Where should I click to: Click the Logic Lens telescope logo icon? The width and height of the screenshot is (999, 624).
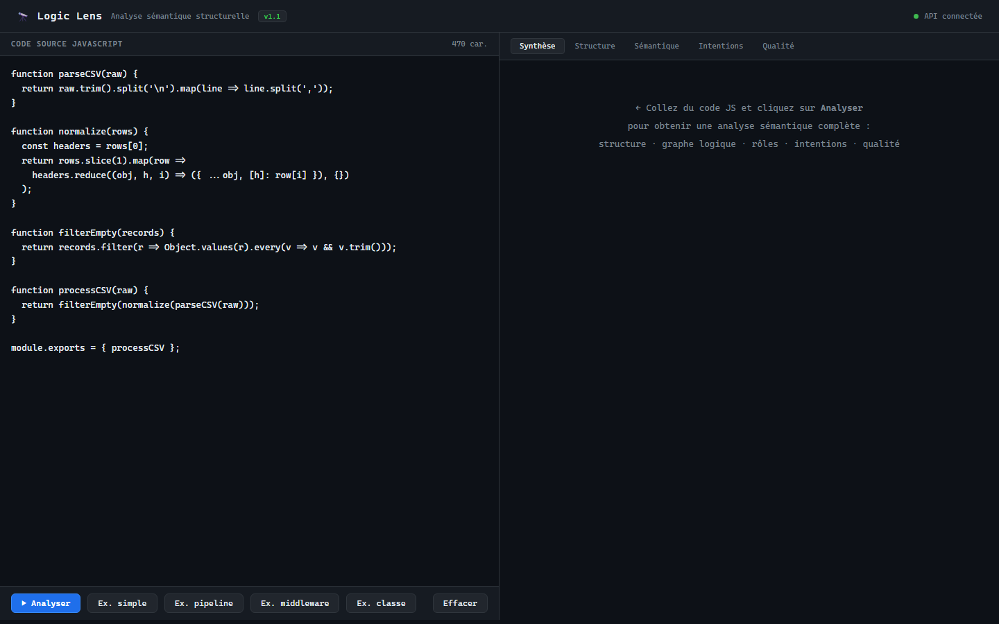(x=23, y=16)
